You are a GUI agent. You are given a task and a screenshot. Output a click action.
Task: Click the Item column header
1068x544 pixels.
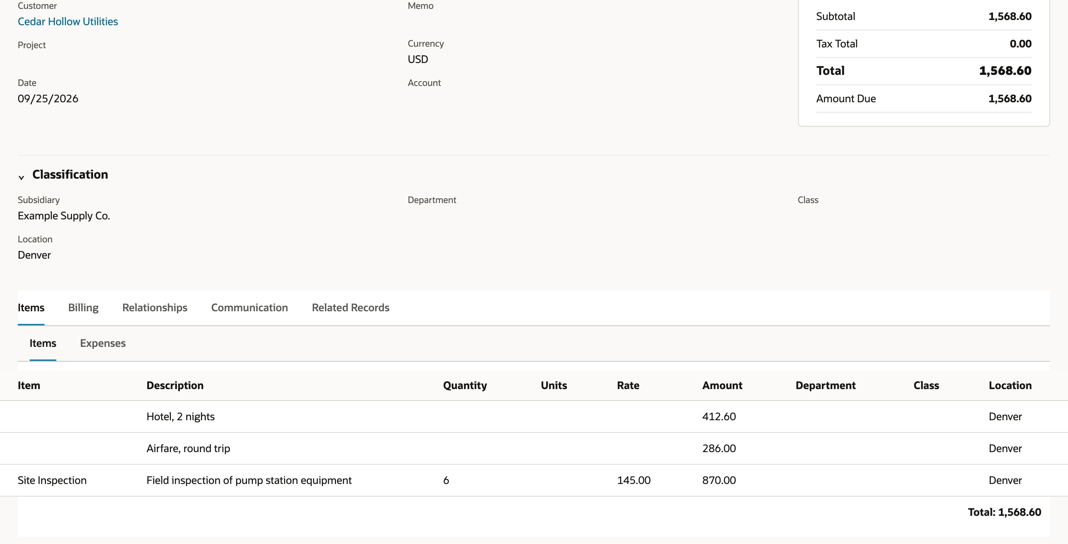[29, 385]
